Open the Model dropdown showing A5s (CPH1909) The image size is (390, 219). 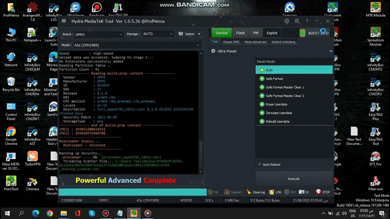tap(137, 45)
